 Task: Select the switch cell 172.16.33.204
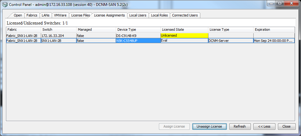(59, 36)
